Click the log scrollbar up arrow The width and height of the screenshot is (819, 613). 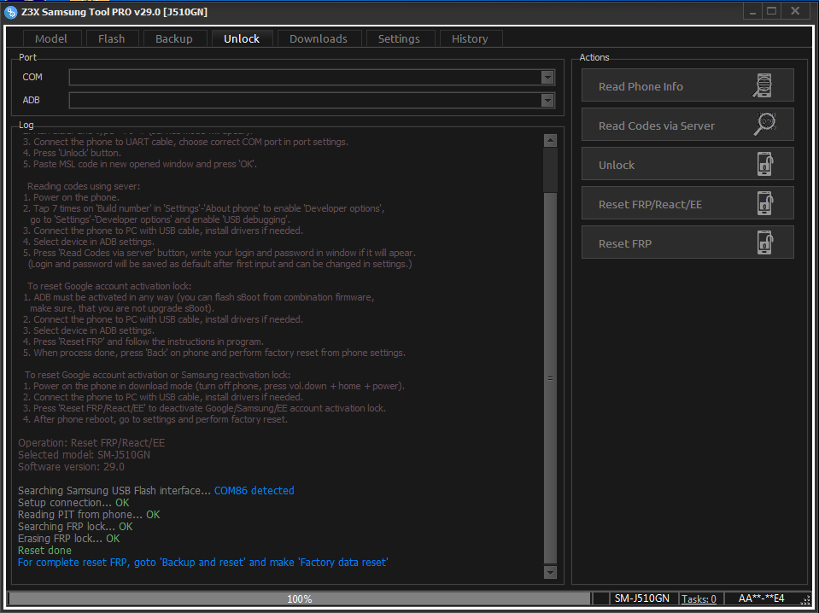550,139
